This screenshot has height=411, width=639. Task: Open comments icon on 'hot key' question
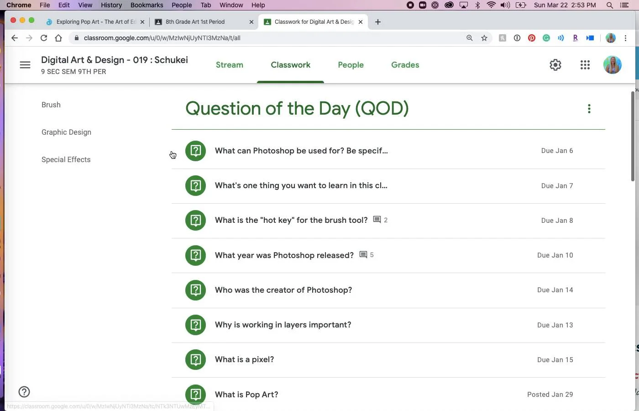point(377,220)
